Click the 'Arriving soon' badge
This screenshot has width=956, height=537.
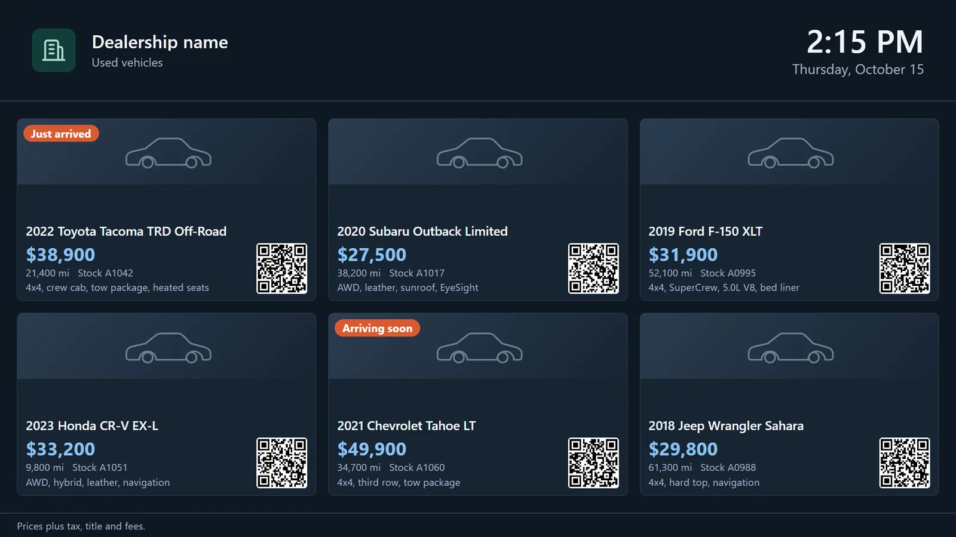(377, 328)
